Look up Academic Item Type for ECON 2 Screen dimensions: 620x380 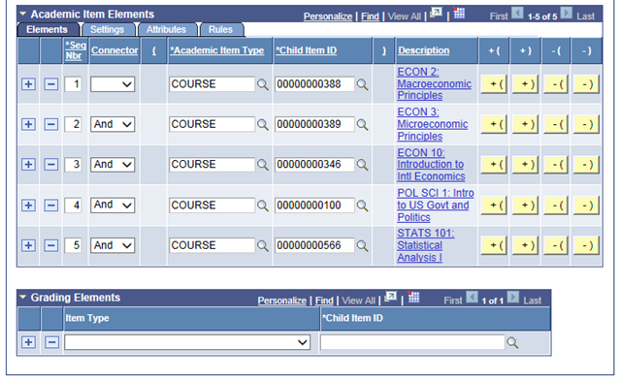pos(263,84)
